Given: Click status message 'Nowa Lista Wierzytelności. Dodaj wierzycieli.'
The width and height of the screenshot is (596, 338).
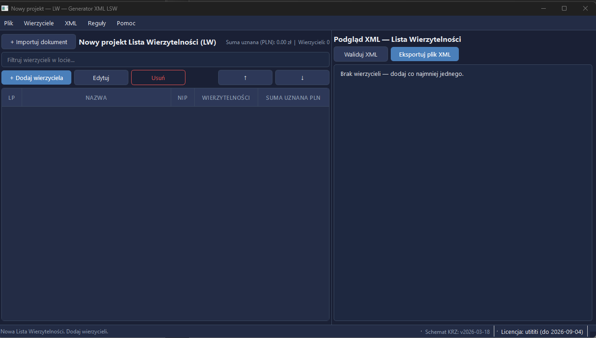Looking at the screenshot, I should pyautogui.click(x=54, y=332).
